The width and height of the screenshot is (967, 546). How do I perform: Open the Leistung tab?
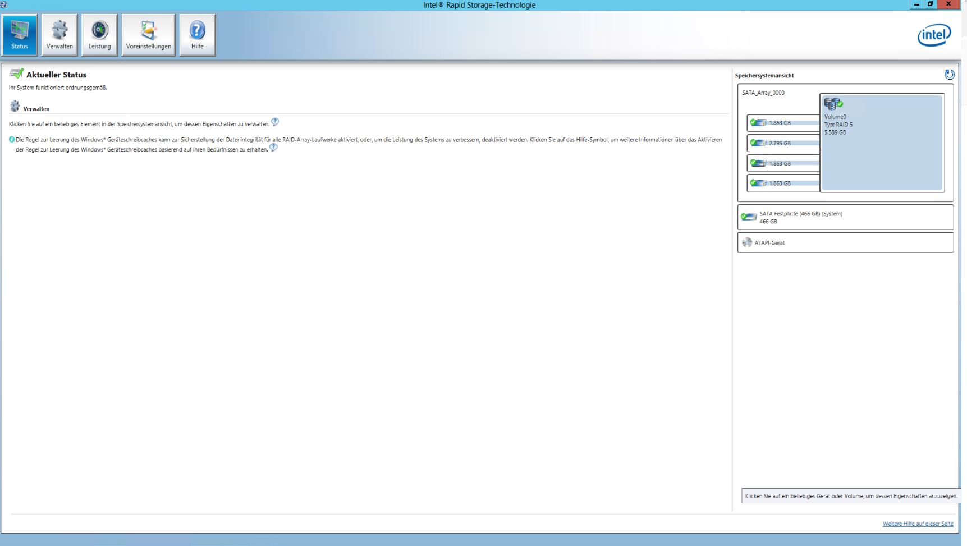click(99, 35)
